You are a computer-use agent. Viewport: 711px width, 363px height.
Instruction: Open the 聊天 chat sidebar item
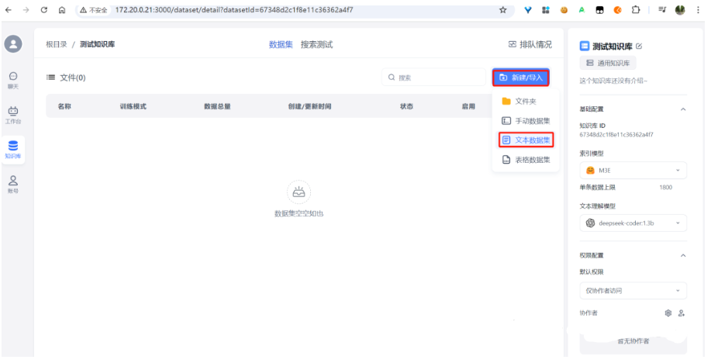(x=13, y=80)
